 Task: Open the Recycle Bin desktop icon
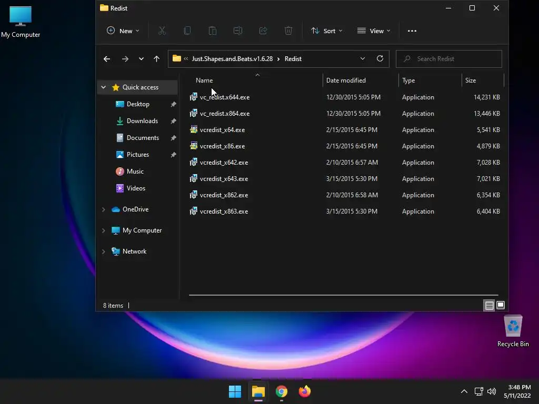[513, 331]
